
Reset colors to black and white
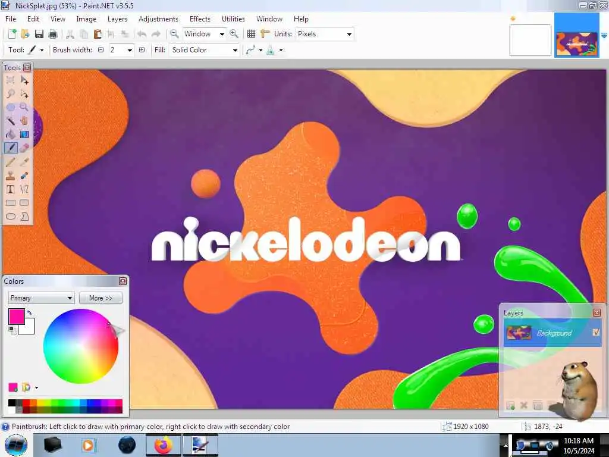coord(12,330)
